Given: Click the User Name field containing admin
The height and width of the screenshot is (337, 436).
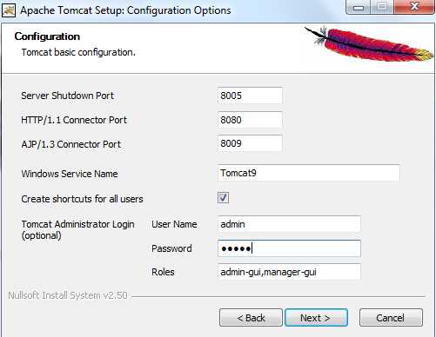Looking at the screenshot, I should point(289,224).
